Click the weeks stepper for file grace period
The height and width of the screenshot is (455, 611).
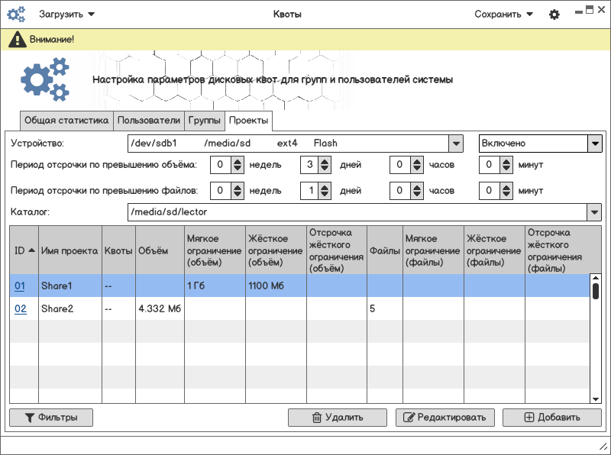pyautogui.click(x=238, y=191)
